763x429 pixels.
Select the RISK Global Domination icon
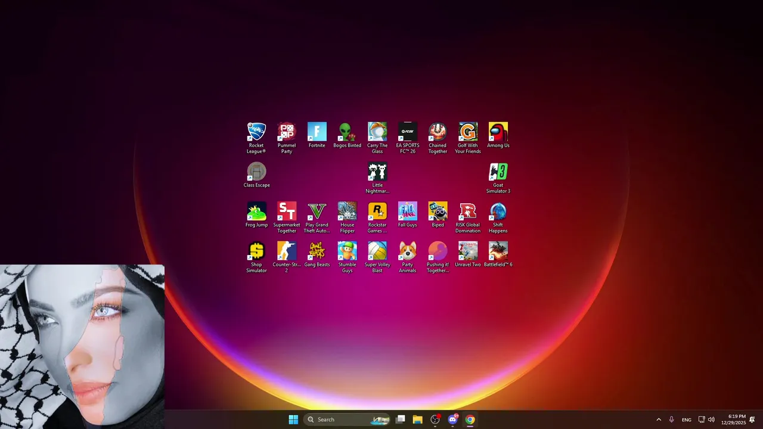pyautogui.click(x=468, y=217)
